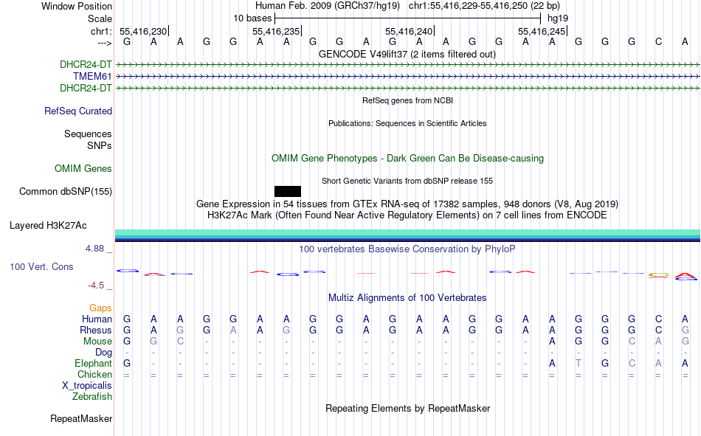This screenshot has width=701, height=436.
Task: Click the Sequences track label
Action: pos(88,134)
